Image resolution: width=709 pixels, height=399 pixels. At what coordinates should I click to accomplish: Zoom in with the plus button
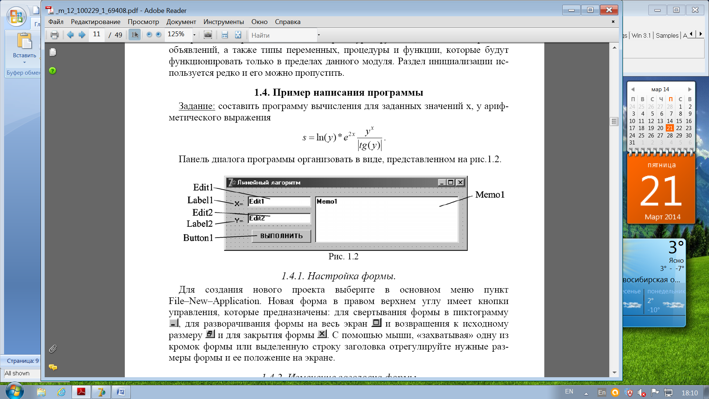tap(158, 35)
